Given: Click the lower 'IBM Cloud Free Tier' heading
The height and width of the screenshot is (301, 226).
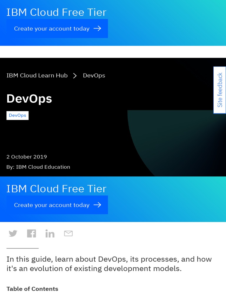Looking at the screenshot, I should [x=56, y=189].
